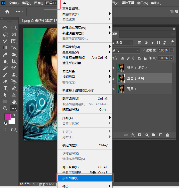Select the Rectangular Marquee tool
Image resolution: width=179 pixels, height=188 pixels.
click(x=14, y=28)
